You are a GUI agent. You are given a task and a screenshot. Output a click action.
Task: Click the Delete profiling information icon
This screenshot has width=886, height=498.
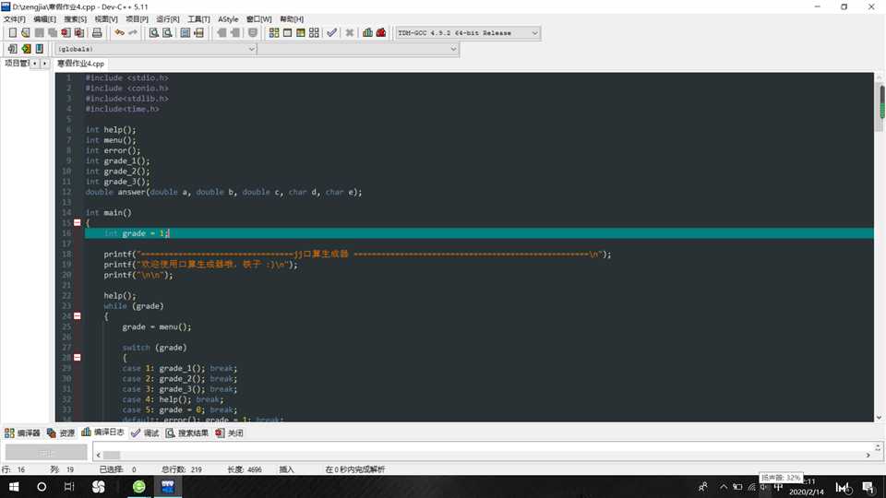click(381, 33)
